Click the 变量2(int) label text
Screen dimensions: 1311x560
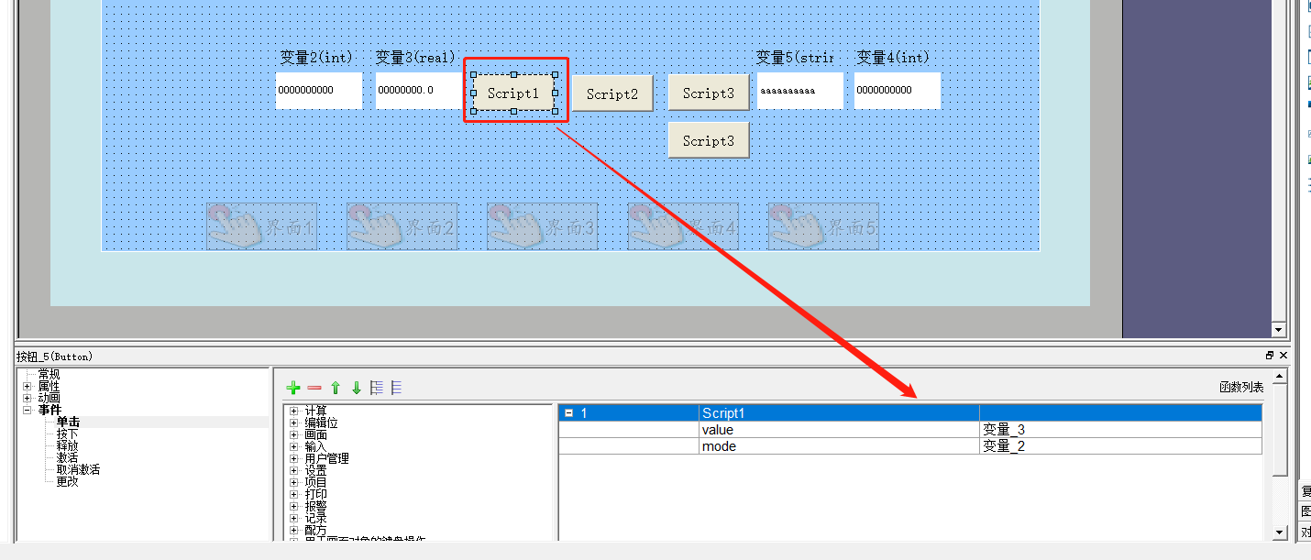pyautogui.click(x=316, y=58)
